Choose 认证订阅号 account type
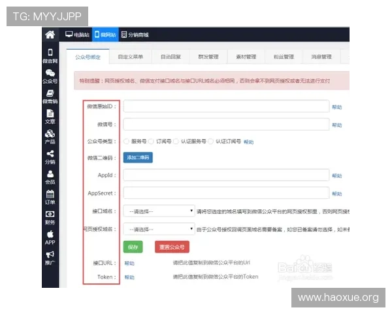 pos(211,141)
